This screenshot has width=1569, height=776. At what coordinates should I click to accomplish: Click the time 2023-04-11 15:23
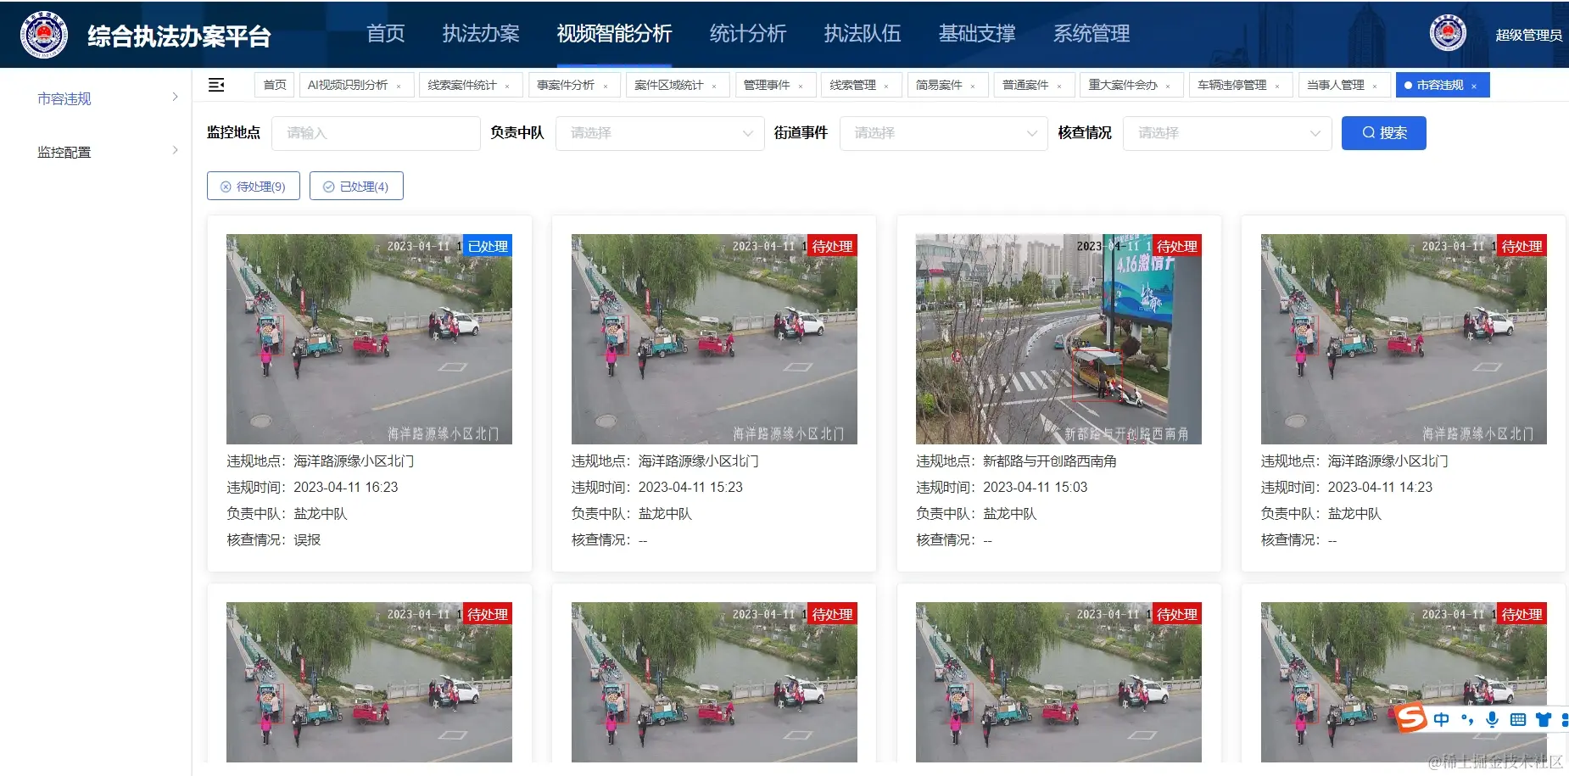(690, 487)
